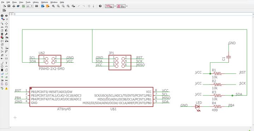Select the Polygon tool
The image size is (254, 131).
point(6,70)
